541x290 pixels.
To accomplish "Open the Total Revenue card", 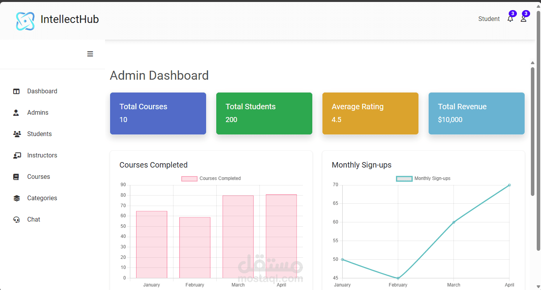I will pyautogui.click(x=476, y=114).
